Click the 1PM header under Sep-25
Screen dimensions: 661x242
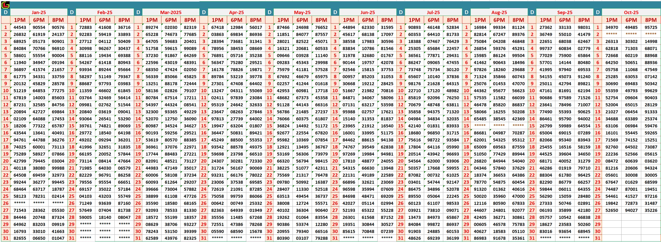pos(546,20)
